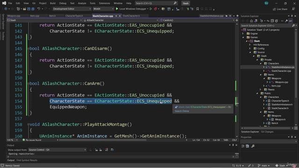This screenshot has height=168, width=299.
Task: Open the Debug menu
Action: 63,3
